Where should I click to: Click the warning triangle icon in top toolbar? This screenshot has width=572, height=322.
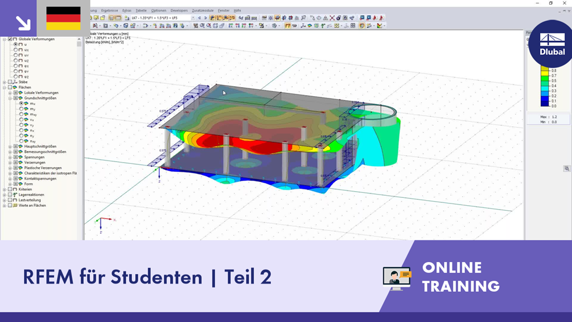click(326, 18)
